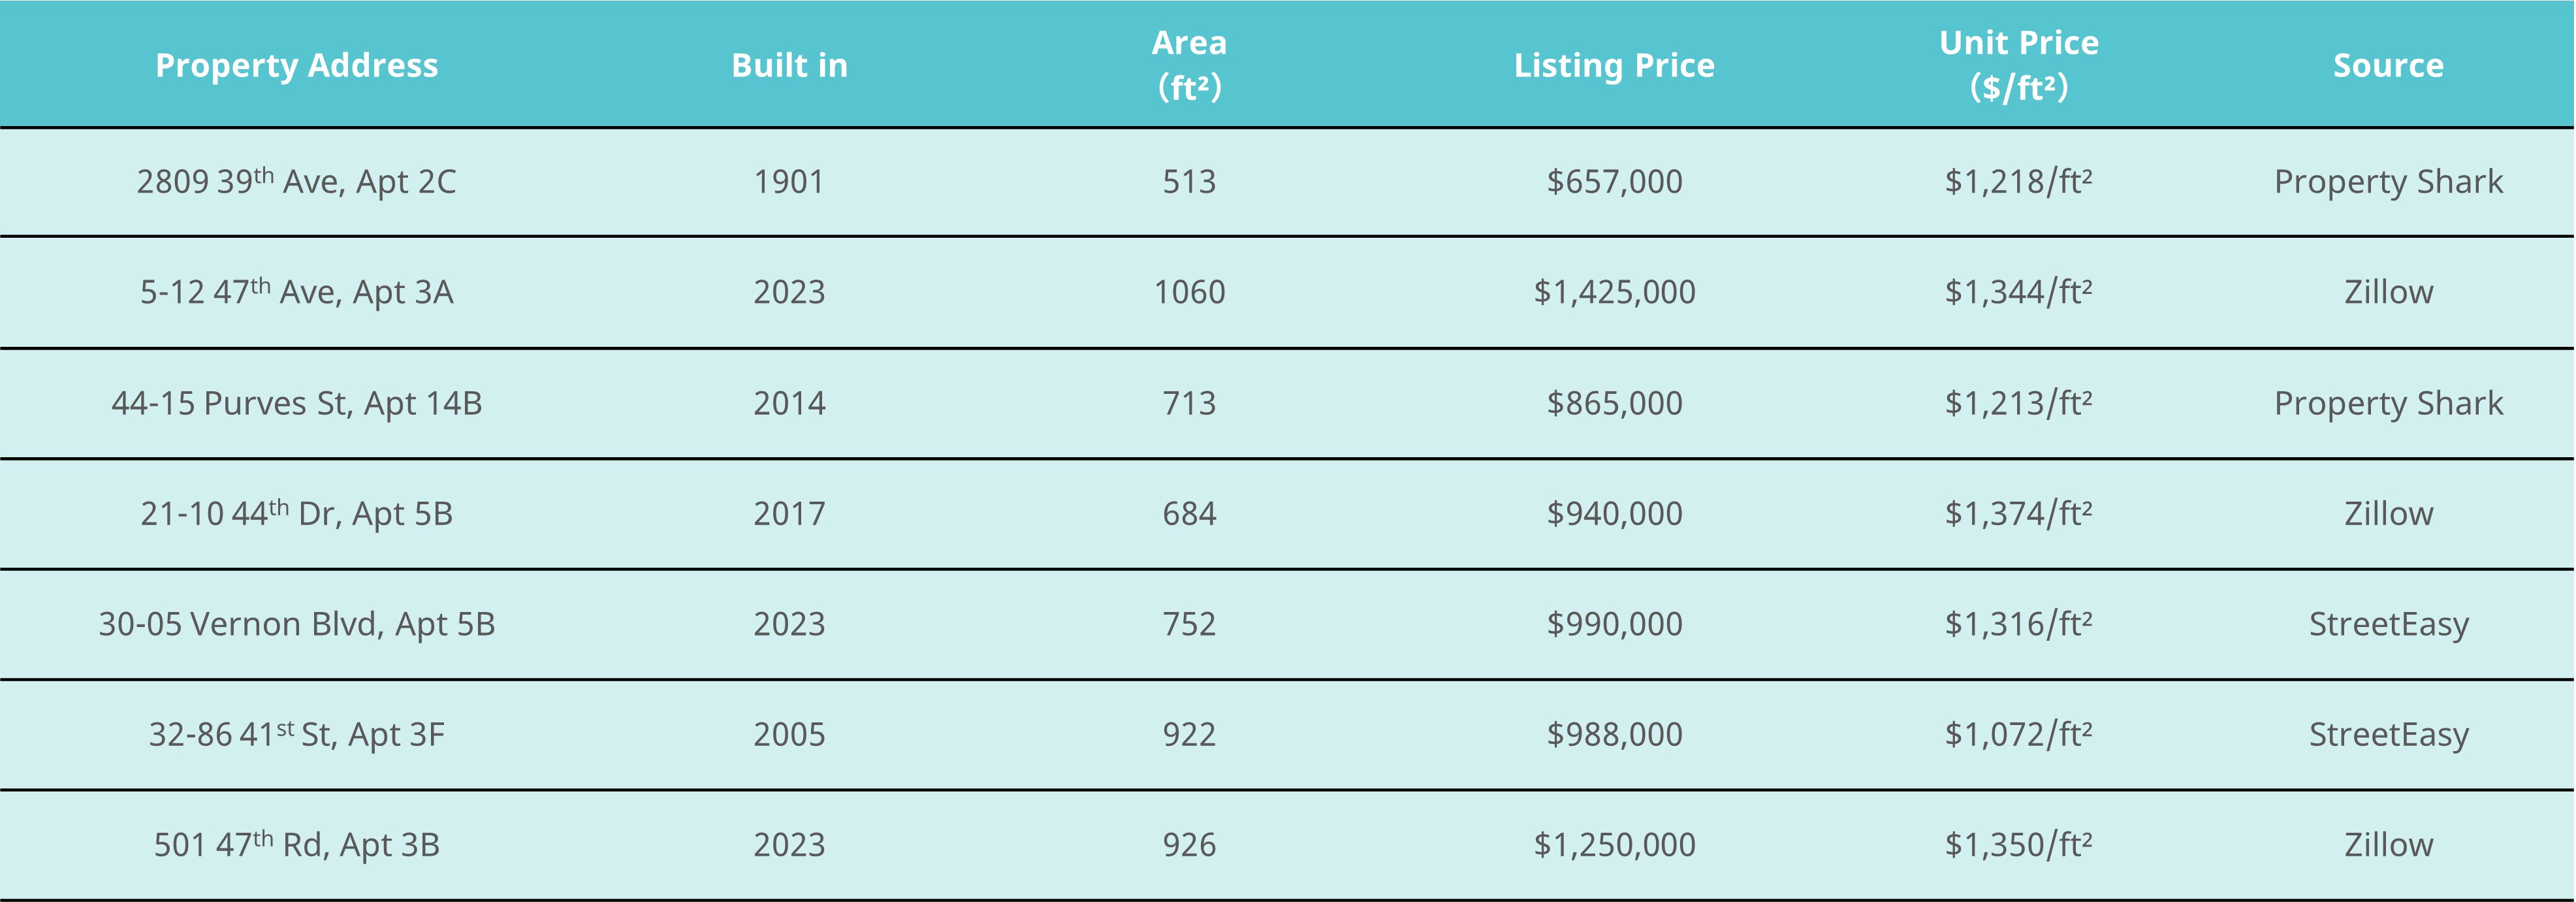This screenshot has width=2576, height=902.
Task: Click the Source column header
Action: click(2388, 65)
